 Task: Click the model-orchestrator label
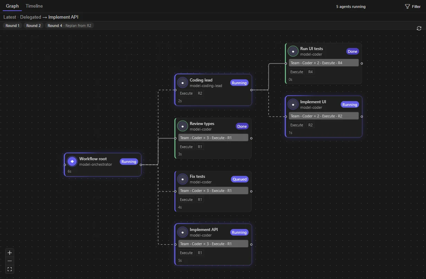[95, 164]
